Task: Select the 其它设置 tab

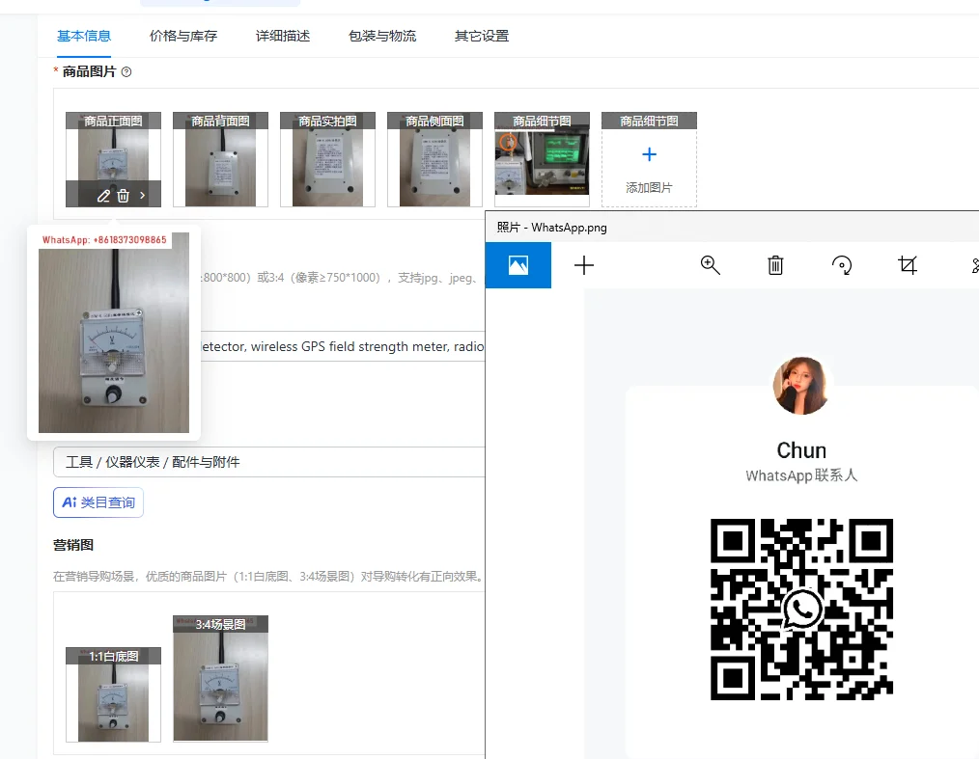Action: point(482,36)
